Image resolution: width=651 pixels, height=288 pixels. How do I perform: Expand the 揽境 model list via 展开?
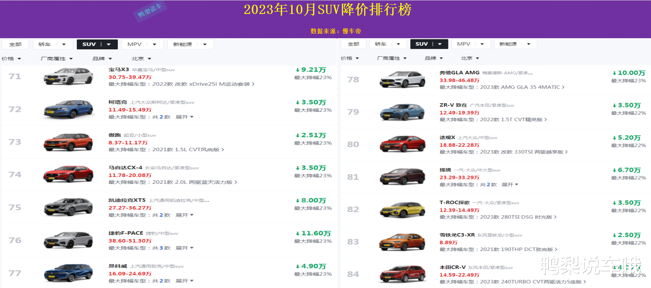pos(510,185)
